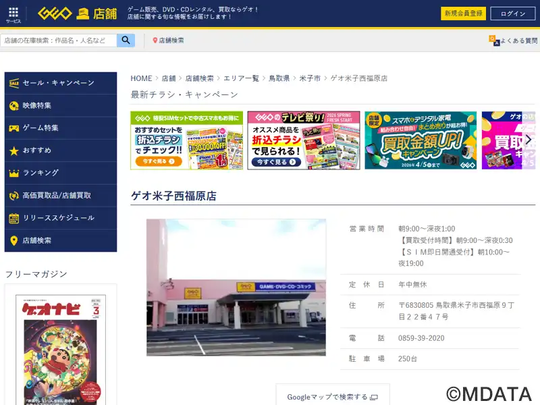Image resolution: width=540 pixels, height=405 pixels.
Task: Go to HOME breadcrumb
Action: coord(141,78)
